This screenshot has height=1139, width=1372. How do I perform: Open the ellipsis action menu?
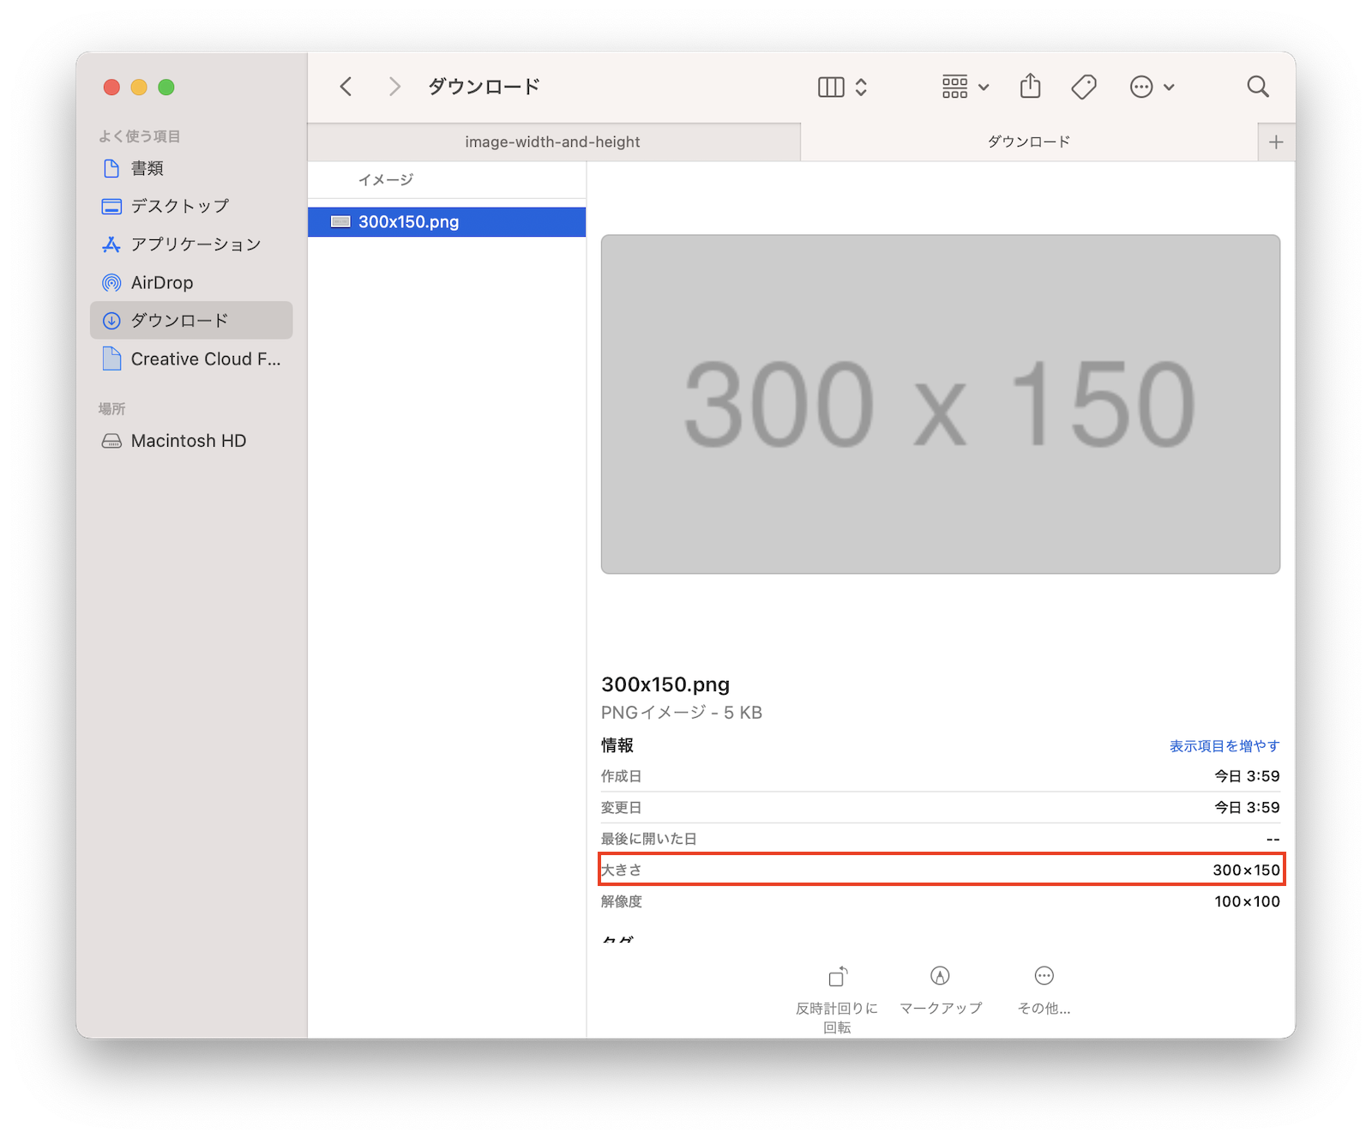(1141, 87)
